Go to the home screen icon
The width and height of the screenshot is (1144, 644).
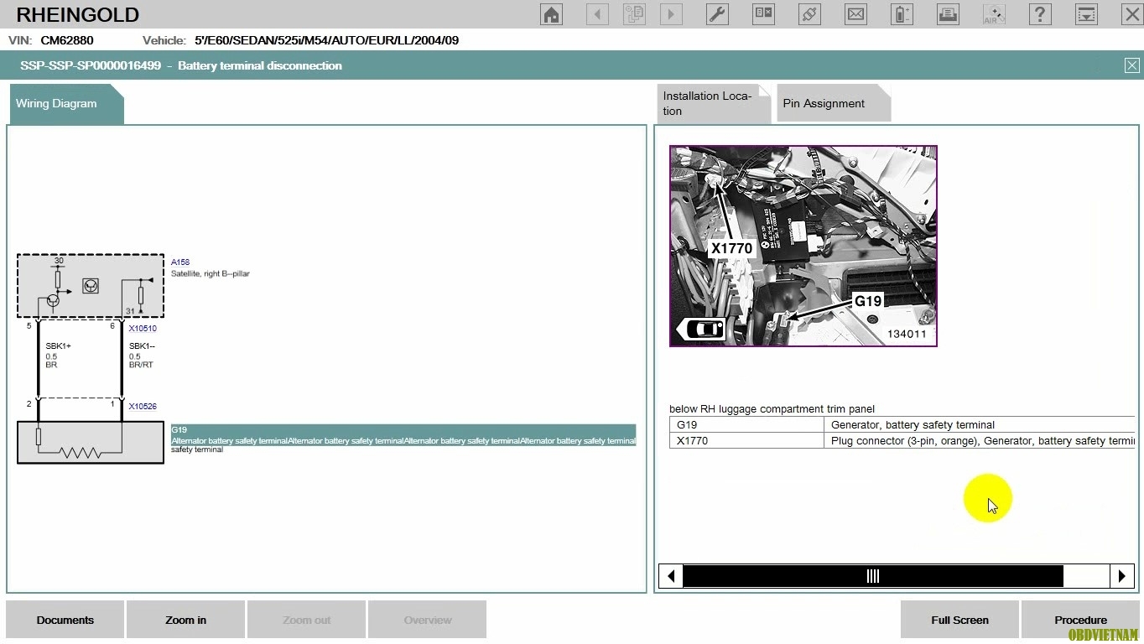pyautogui.click(x=551, y=14)
